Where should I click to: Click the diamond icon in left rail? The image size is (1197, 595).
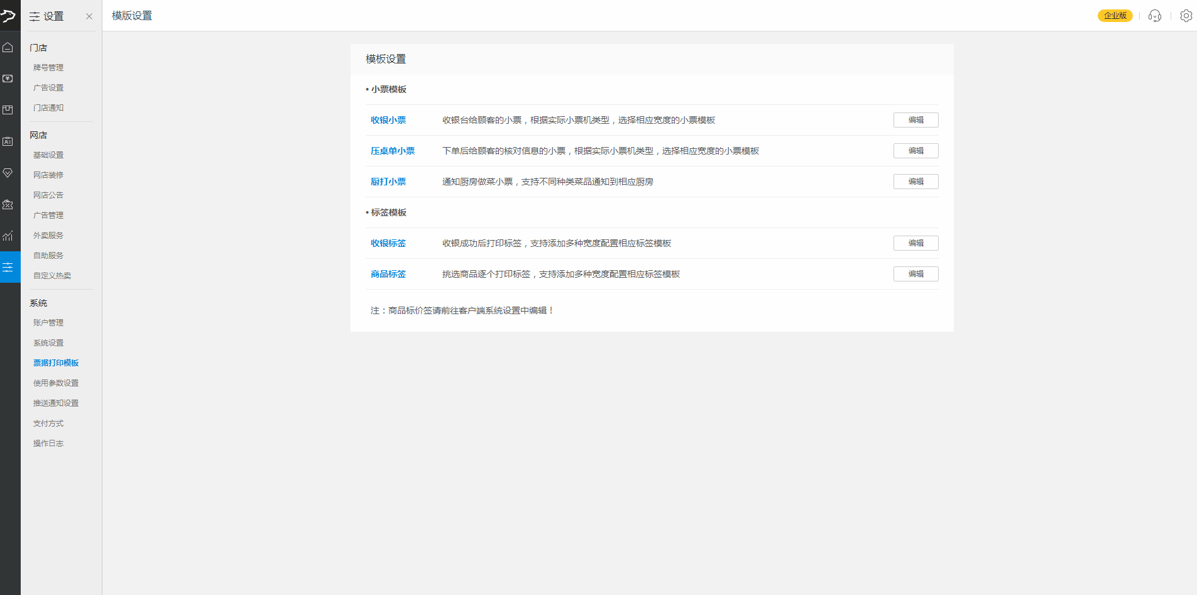click(x=8, y=173)
